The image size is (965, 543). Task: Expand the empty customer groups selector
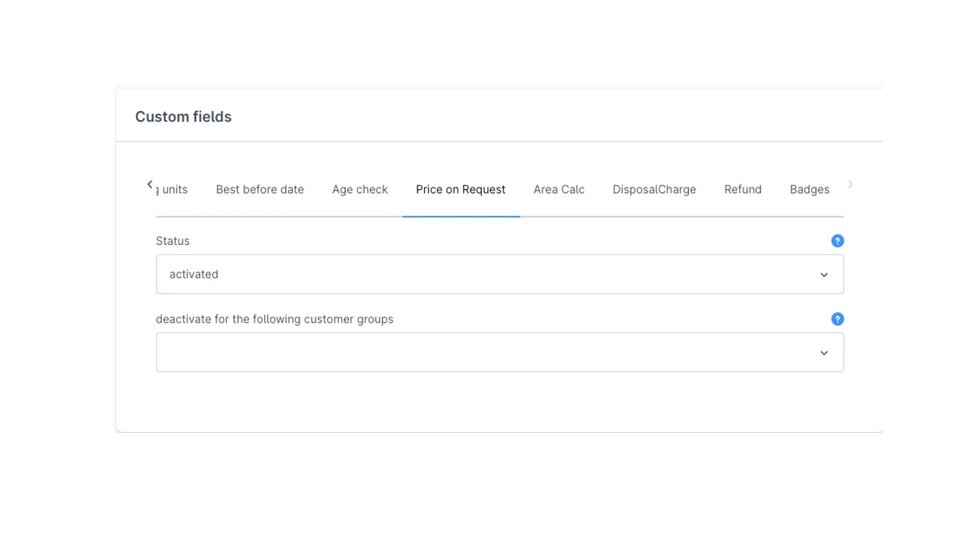click(x=500, y=352)
